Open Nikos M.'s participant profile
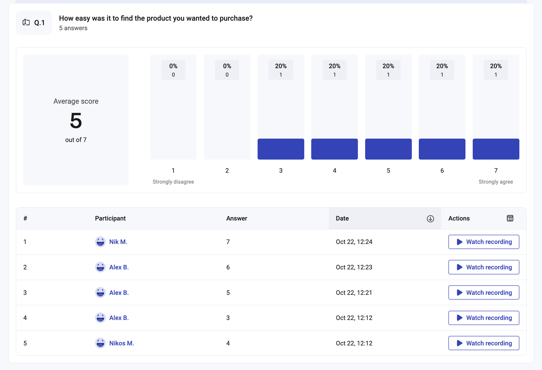Image resolution: width=542 pixels, height=370 pixels. tap(122, 343)
